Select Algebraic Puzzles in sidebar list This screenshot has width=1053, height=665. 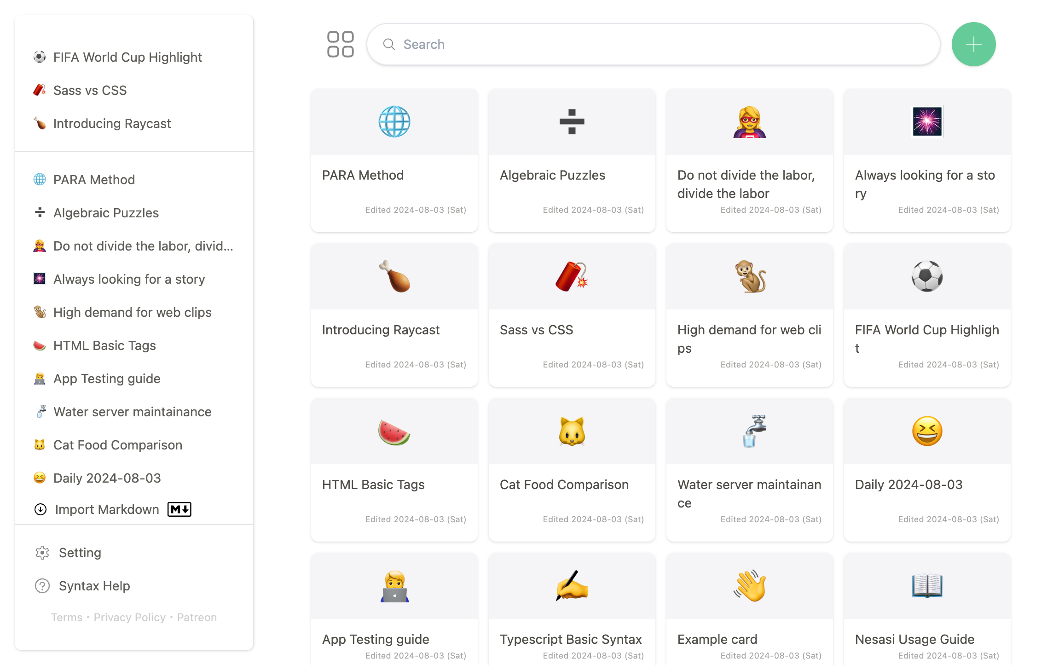(106, 213)
